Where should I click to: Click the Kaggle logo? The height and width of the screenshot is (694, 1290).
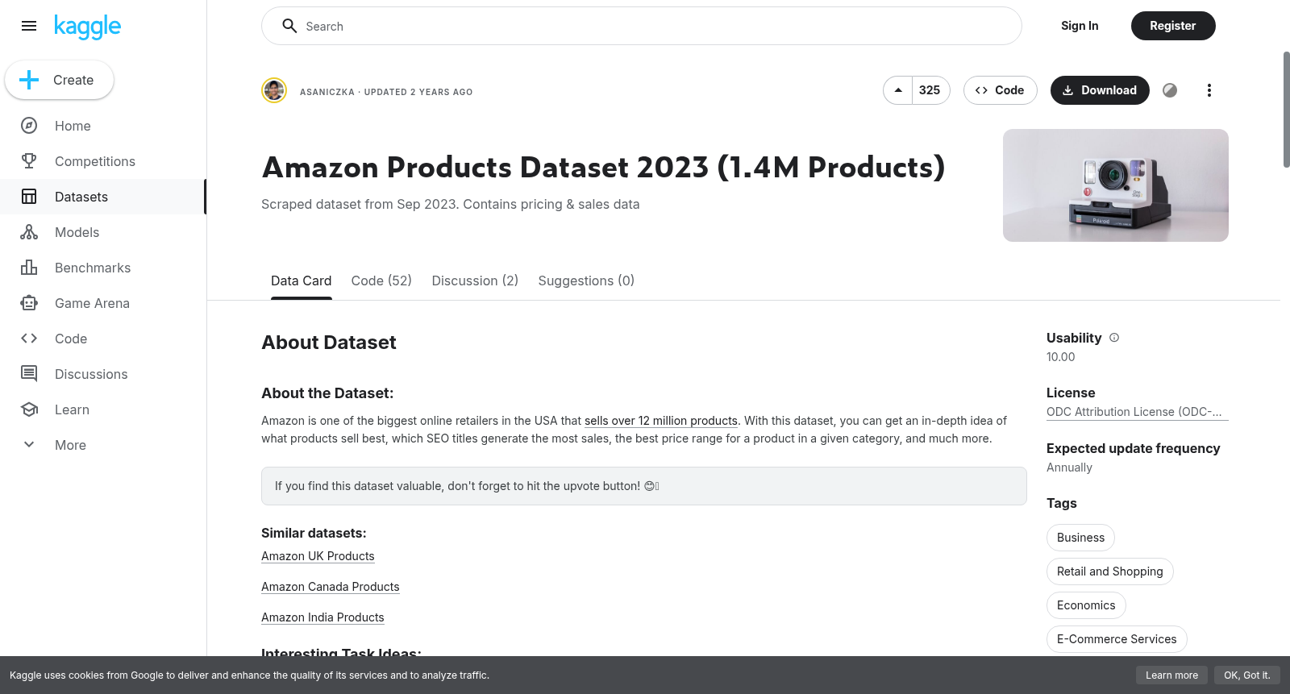87,27
